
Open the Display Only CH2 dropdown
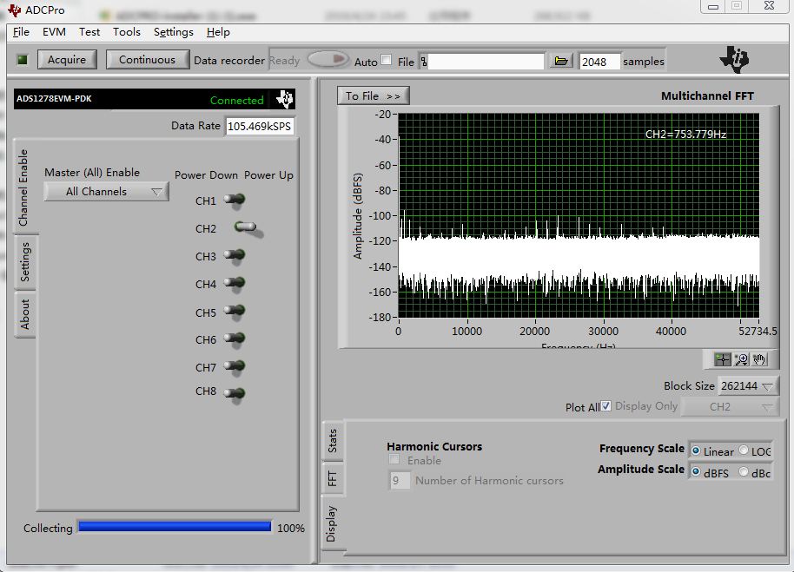[x=730, y=406]
